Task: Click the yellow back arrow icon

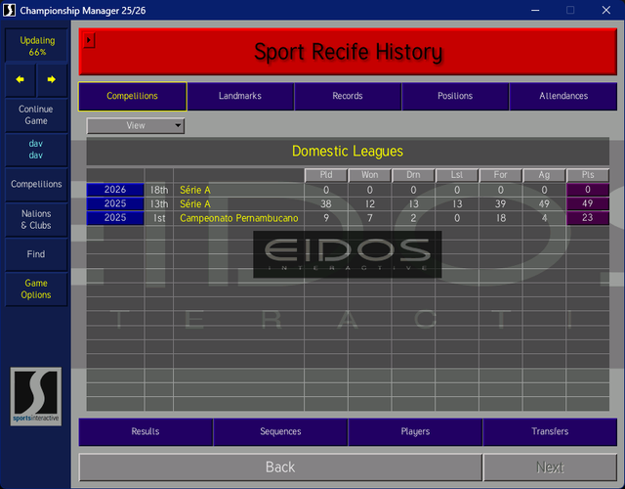Action: pyautogui.click(x=20, y=79)
